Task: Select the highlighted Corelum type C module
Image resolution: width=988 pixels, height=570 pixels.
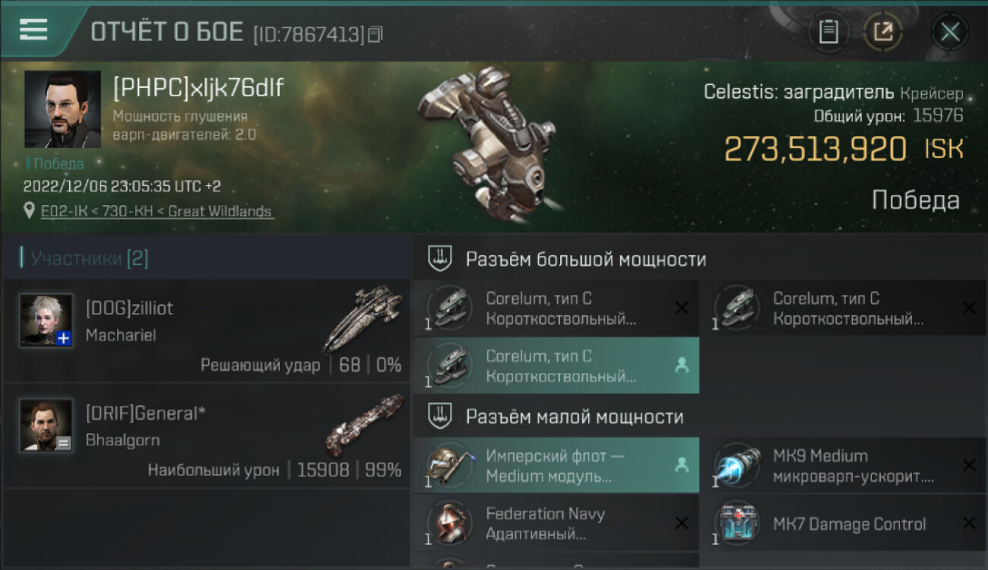Action: (556, 366)
